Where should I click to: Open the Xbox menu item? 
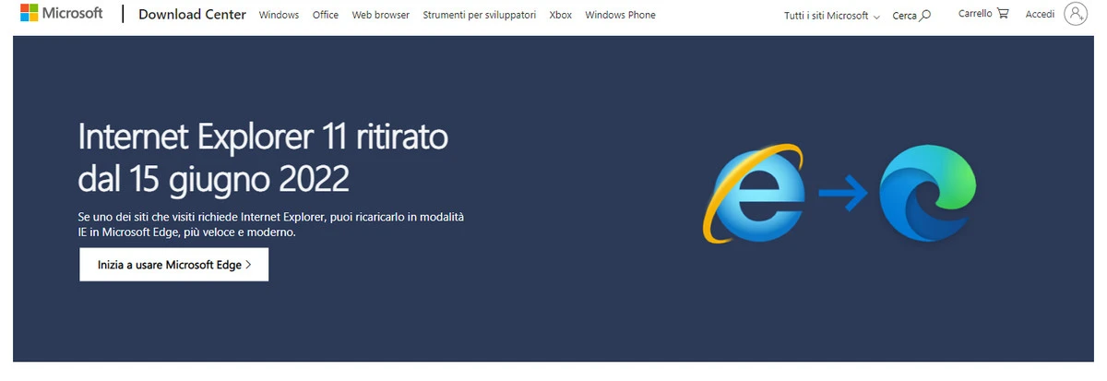point(560,16)
